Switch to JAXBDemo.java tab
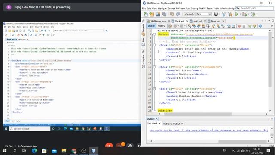The height and width of the screenshot is (155, 275). click(x=158, y=21)
